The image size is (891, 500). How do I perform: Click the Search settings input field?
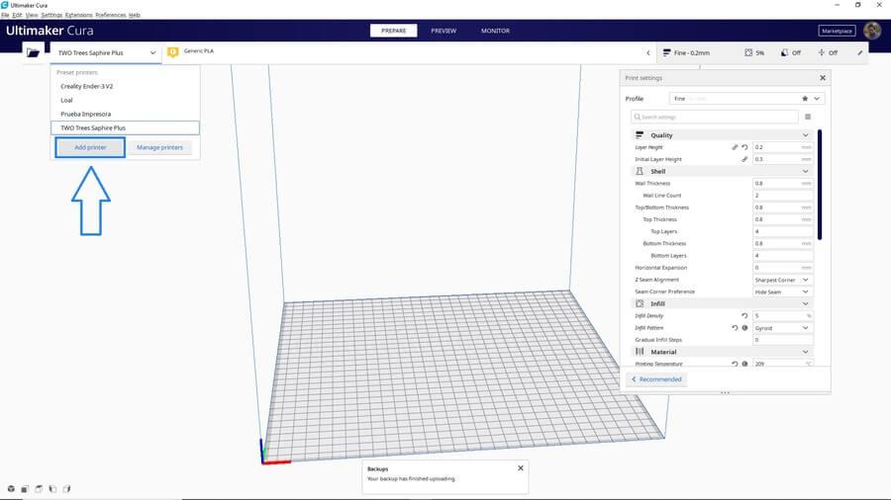715,117
